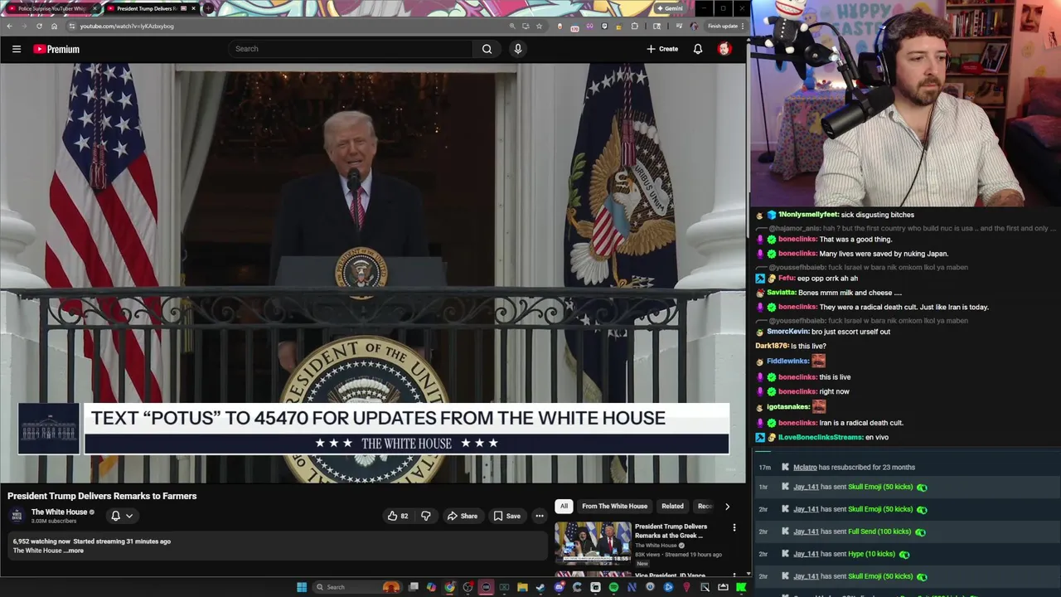Click Fiddlewinks username in chat
This screenshot has width=1061, height=597.
pos(787,361)
